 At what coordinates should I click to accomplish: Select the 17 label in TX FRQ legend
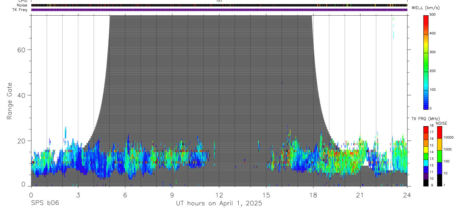432,132
